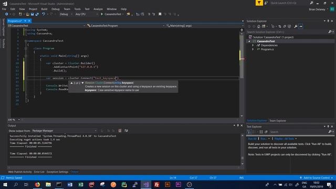Open the Debug menu
336x189 pixels.
click(x=55, y=9)
